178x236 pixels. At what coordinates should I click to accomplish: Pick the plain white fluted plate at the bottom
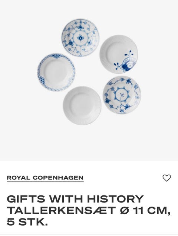click(82, 105)
